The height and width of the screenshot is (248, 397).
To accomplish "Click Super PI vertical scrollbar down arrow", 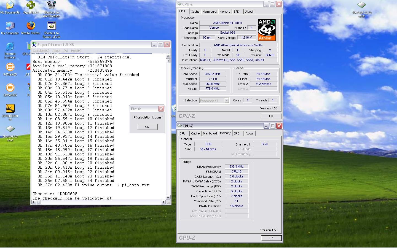I will coord(168,197).
